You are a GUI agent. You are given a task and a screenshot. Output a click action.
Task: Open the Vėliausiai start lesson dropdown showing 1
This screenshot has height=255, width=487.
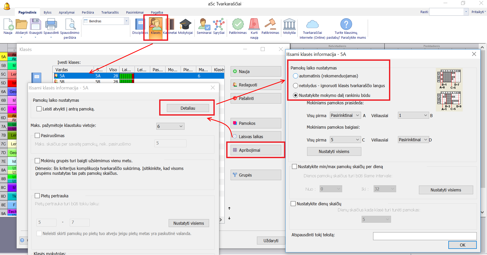pyautogui.click(x=413, y=116)
